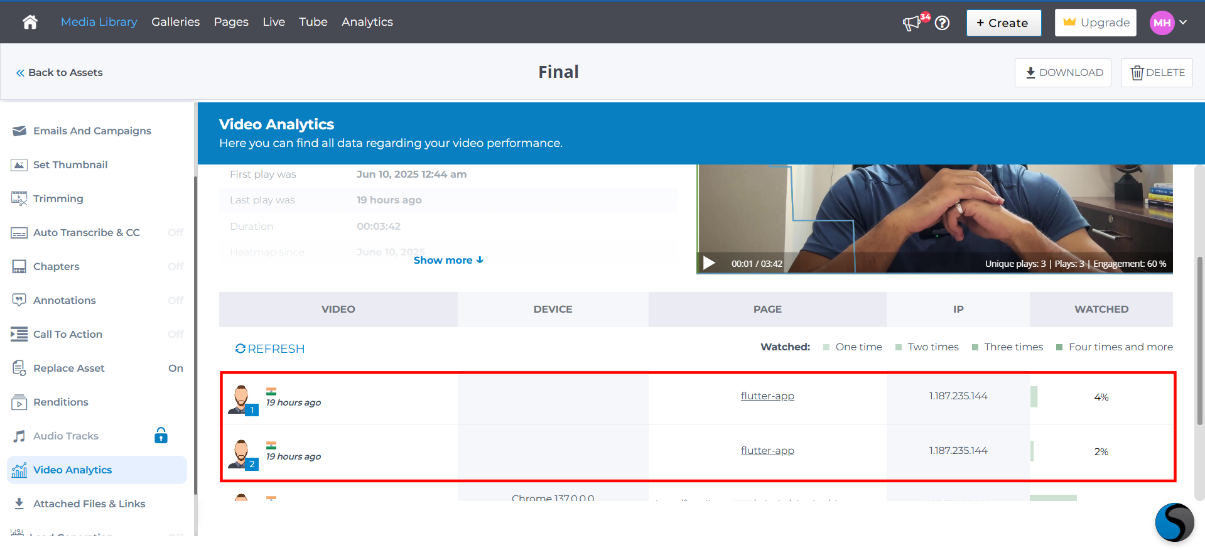
Task: Click the Auto Transcribe & CC icon
Action: point(19,233)
